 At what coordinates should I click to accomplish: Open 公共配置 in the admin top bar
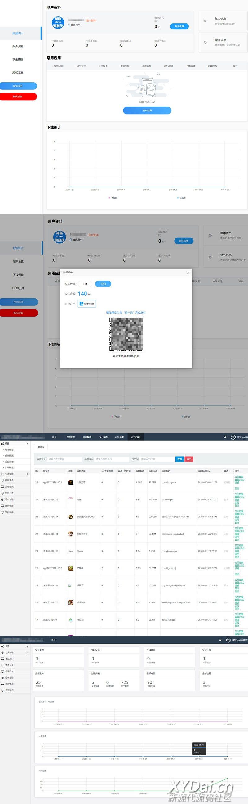click(x=104, y=437)
